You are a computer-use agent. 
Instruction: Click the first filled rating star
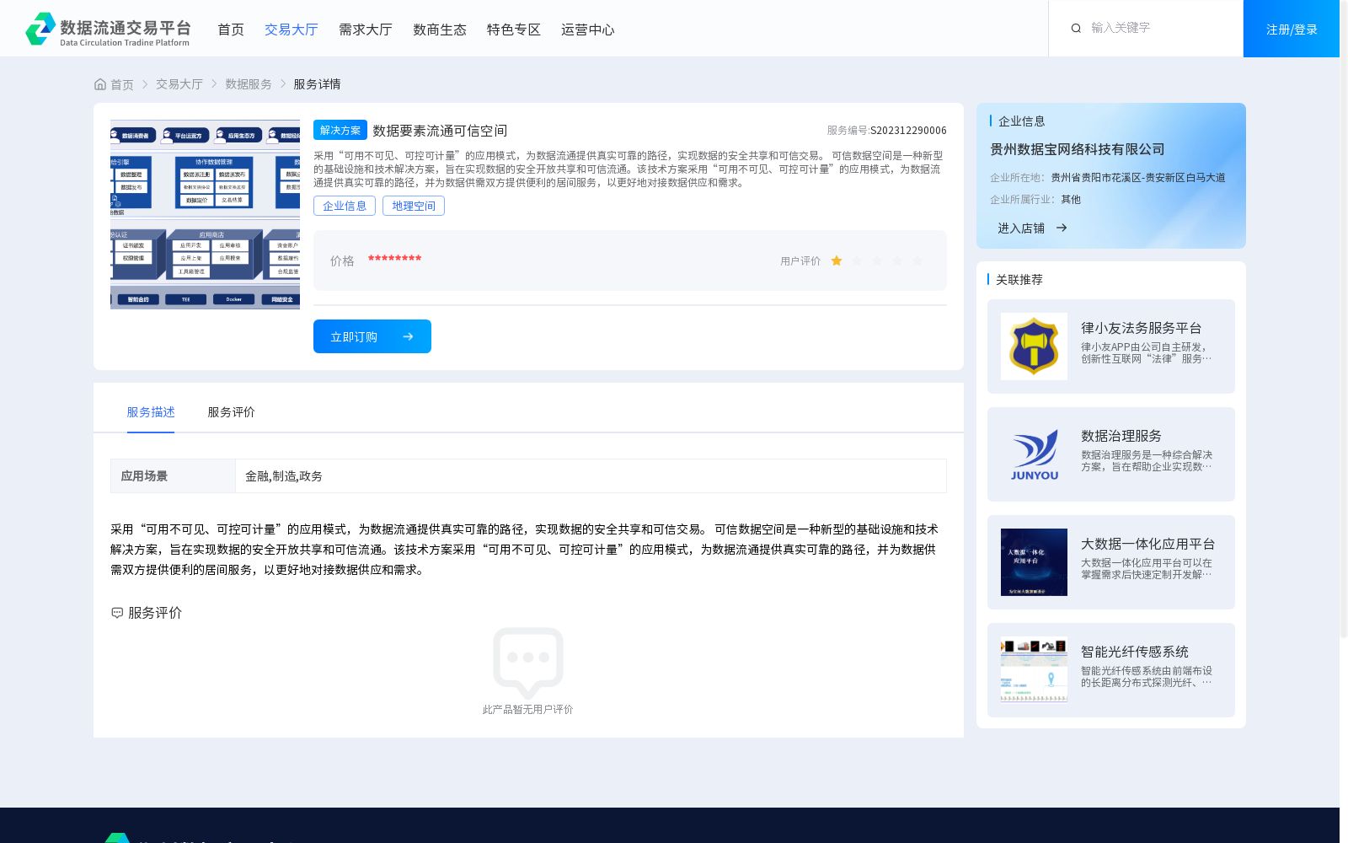coord(837,261)
